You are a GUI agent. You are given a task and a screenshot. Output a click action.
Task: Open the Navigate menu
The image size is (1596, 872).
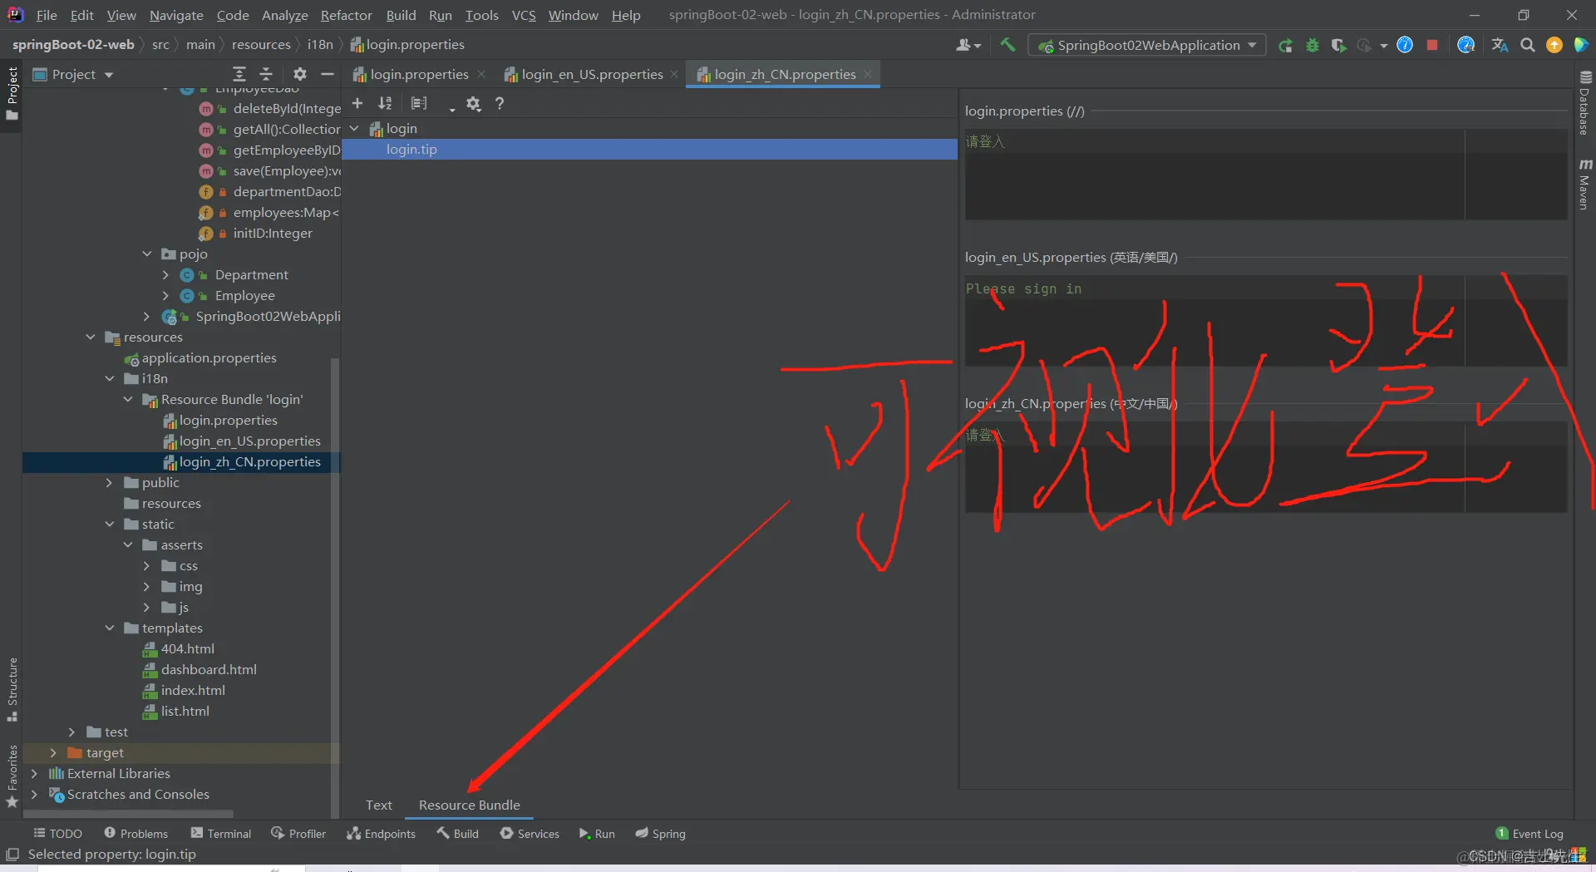pos(176,15)
